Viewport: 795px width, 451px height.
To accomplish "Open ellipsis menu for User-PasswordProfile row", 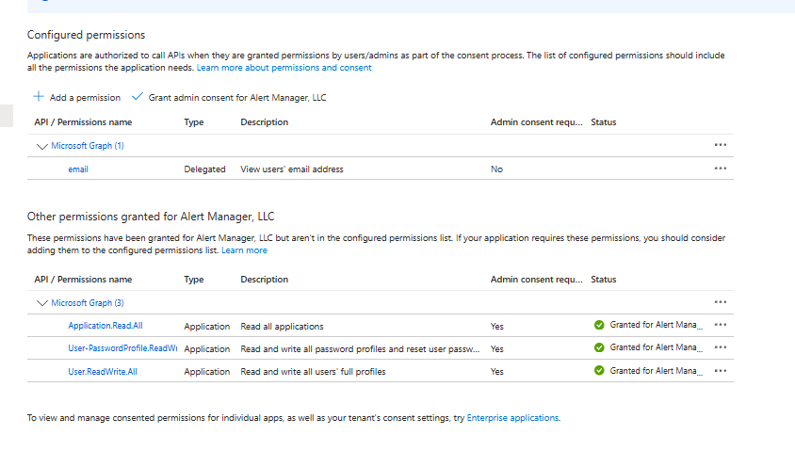I will [x=721, y=347].
